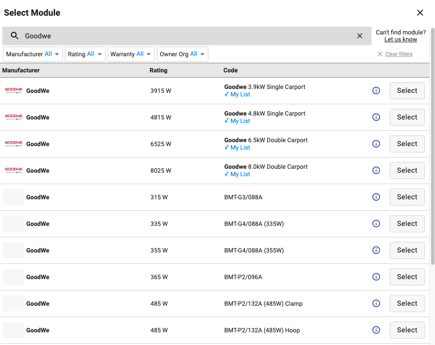435x345 pixels.
Task: Click the 6525 W rating cell
Action: tap(161, 144)
